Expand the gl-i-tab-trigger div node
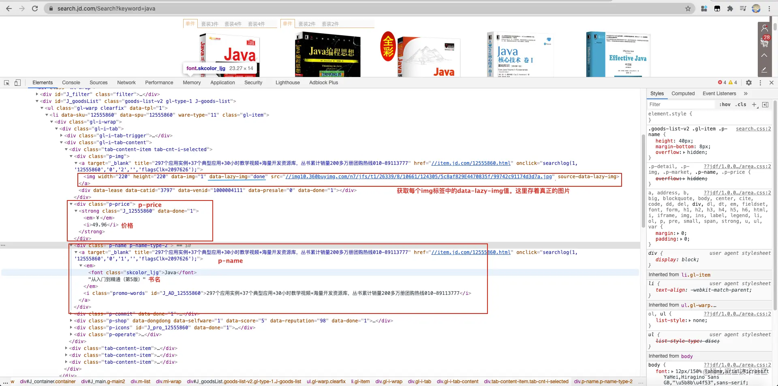This screenshot has width=778, height=386. (x=61, y=136)
